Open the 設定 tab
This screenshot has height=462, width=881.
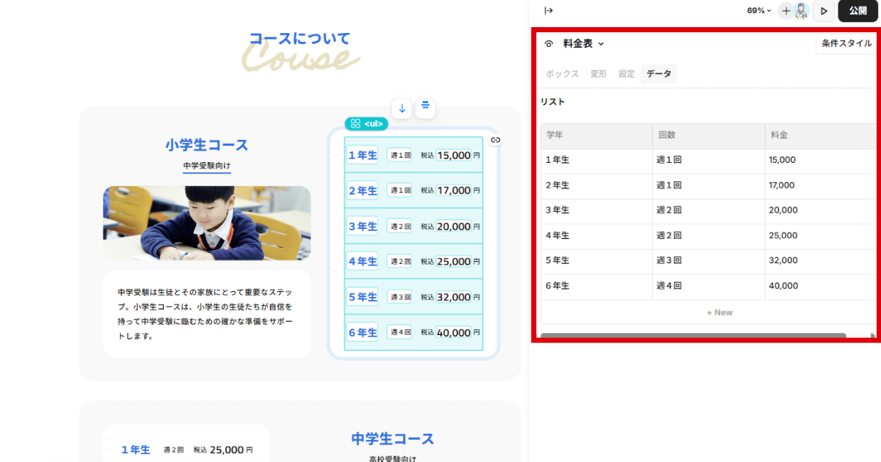pyautogui.click(x=626, y=73)
